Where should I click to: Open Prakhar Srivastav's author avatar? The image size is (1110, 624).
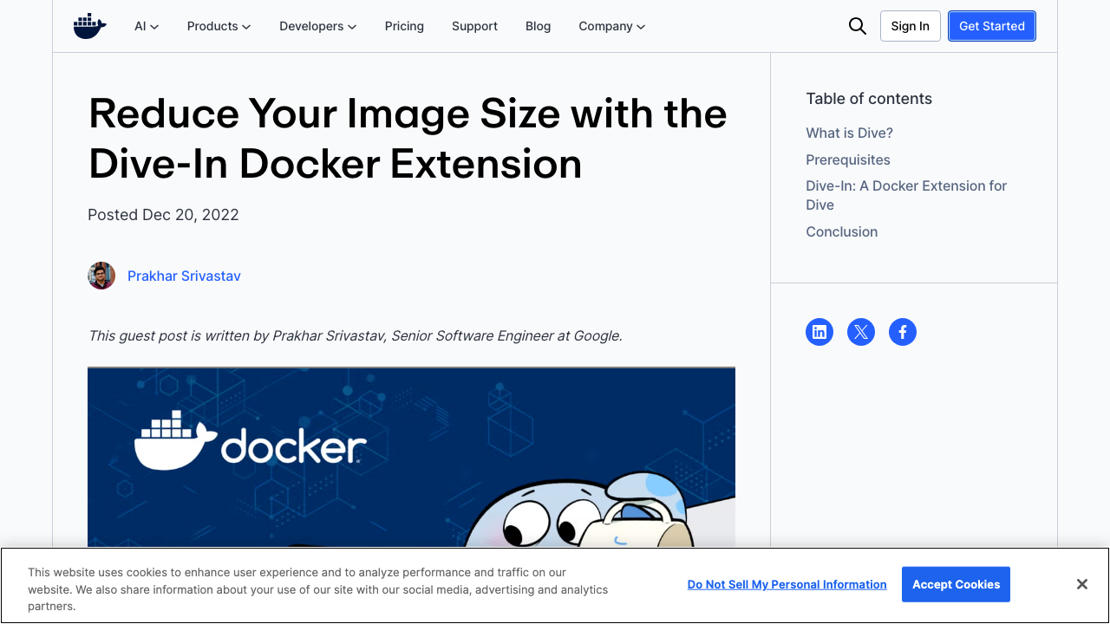101,276
